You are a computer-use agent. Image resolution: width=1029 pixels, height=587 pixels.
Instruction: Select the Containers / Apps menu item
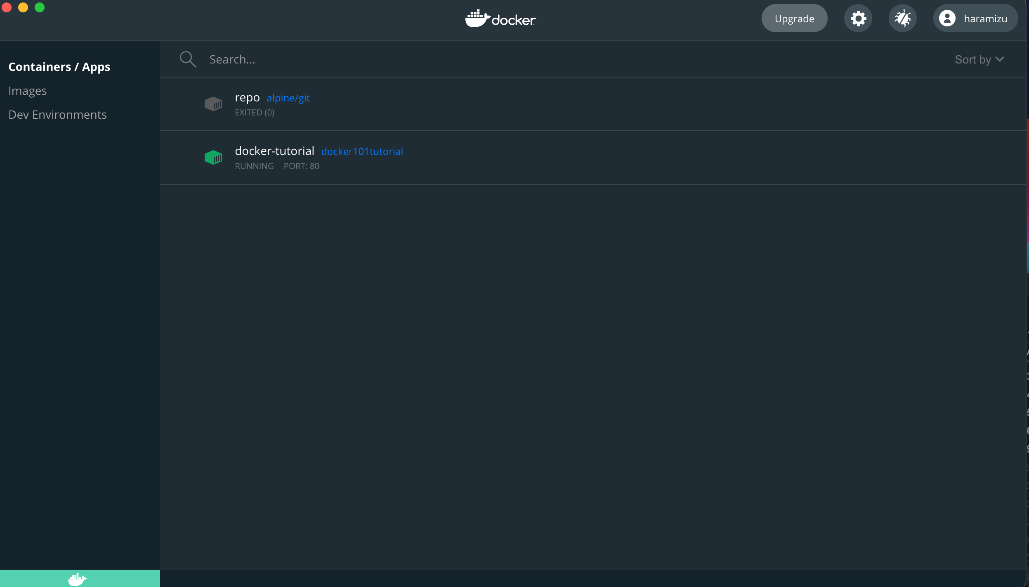59,66
